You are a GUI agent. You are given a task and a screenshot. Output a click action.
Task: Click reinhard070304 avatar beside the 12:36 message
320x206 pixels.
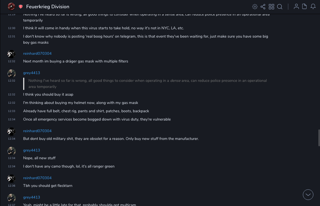pos(12,178)
